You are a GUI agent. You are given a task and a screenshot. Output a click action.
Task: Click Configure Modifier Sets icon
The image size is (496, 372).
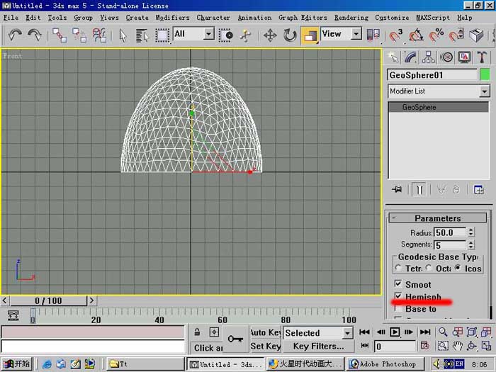point(478,189)
